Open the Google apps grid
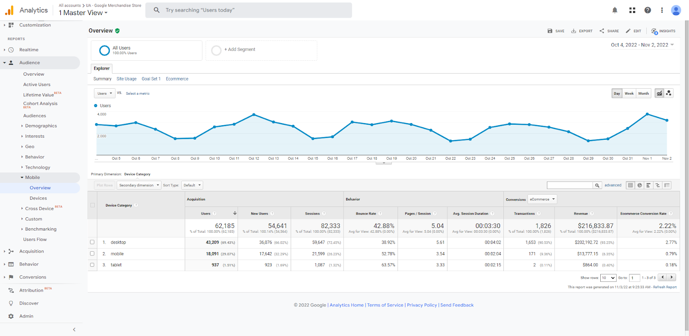The height and width of the screenshot is (336, 689). point(632,10)
